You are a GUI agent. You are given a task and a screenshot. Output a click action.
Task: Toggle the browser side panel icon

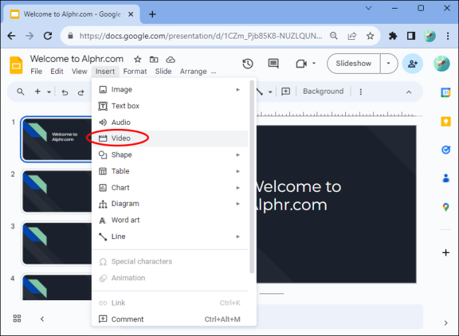(x=411, y=36)
